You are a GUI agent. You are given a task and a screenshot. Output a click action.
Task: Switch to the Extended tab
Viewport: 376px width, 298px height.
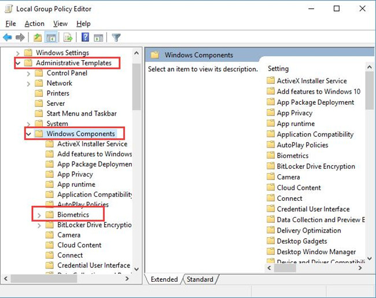tap(164, 279)
